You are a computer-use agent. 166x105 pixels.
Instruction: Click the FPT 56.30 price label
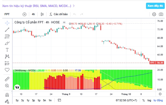tap(157, 63)
